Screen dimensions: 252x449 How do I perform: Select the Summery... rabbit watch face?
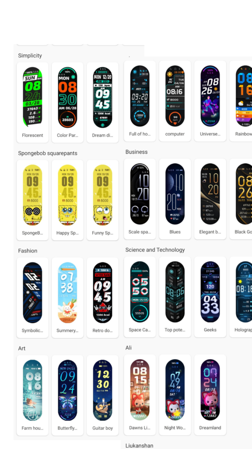67,298
